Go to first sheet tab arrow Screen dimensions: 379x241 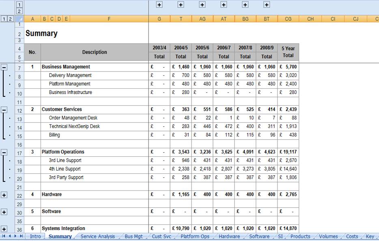(4, 236)
